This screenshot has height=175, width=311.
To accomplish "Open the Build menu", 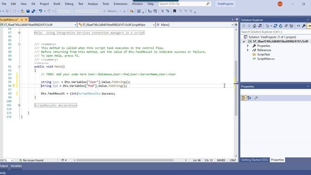I will click(57, 4).
